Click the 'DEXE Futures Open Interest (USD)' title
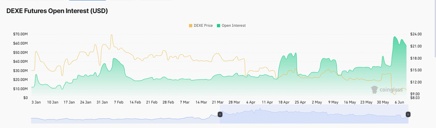This screenshot has width=436, height=128. (57, 11)
